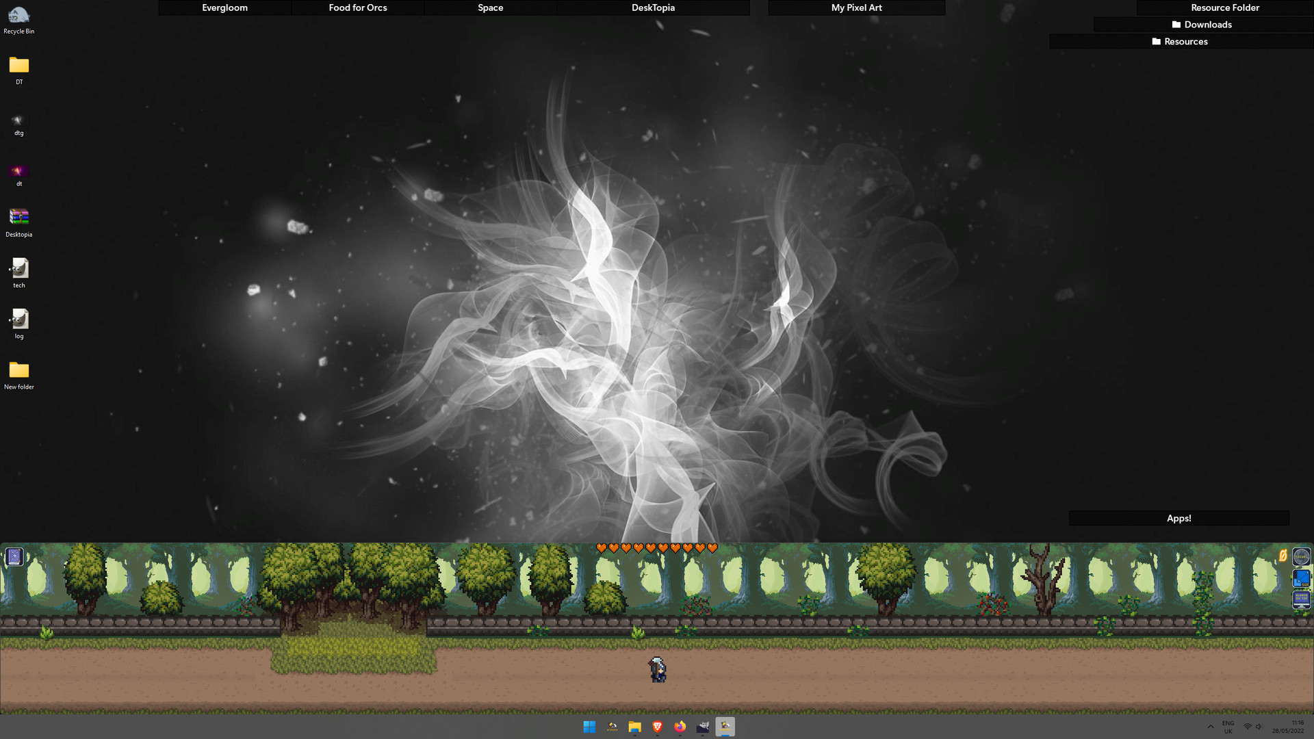Open the dt image file icon
The height and width of the screenshot is (739, 1314).
click(x=19, y=174)
